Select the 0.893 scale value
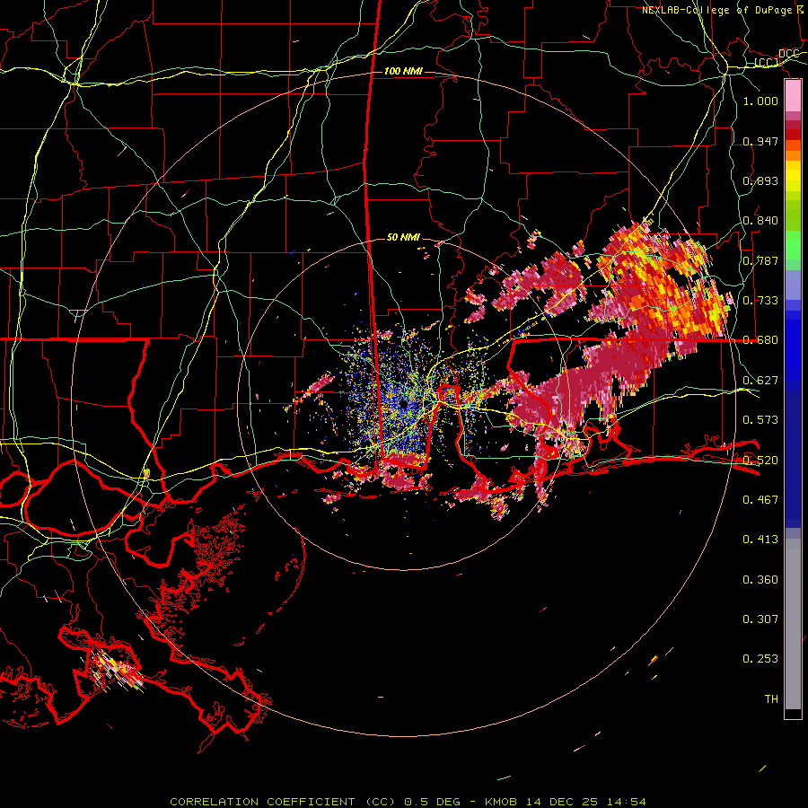 click(x=760, y=180)
